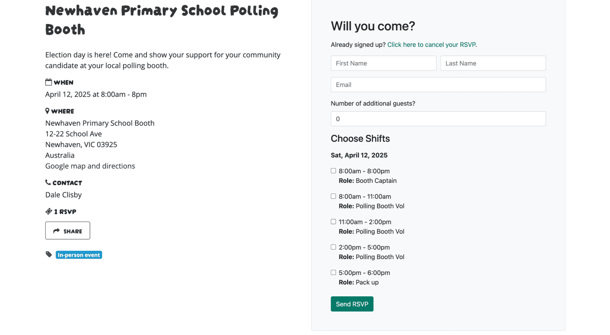Select the additional guests number field
The height and width of the screenshot is (335, 610).
pos(438,119)
